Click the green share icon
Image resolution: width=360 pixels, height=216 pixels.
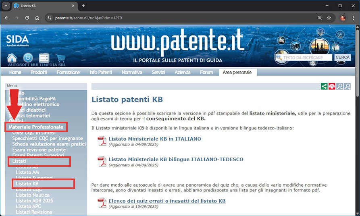[x=324, y=86]
